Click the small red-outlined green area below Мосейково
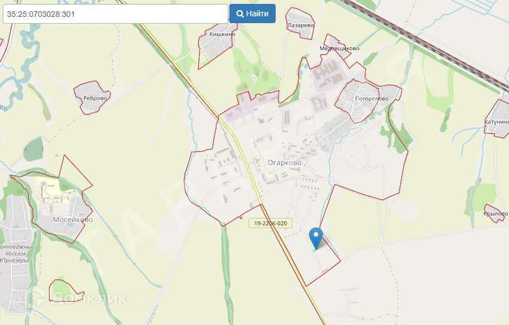Image resolution: width=509 pixels, height=325 pixels. coord(64,291)
